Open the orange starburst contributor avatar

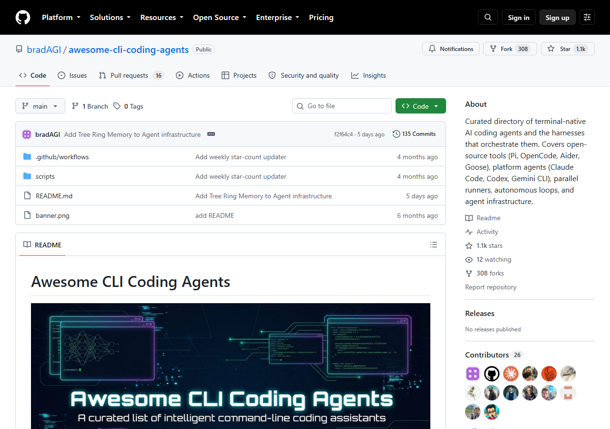pyautogui.click(x=511, y=374)
